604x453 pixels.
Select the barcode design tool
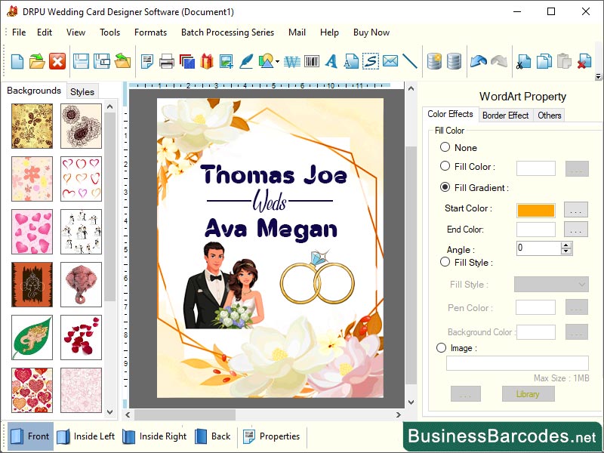point(311,60)
